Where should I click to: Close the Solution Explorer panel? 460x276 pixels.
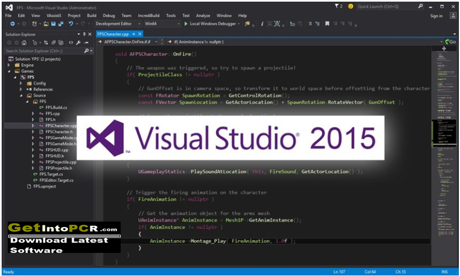coord(90,34)
